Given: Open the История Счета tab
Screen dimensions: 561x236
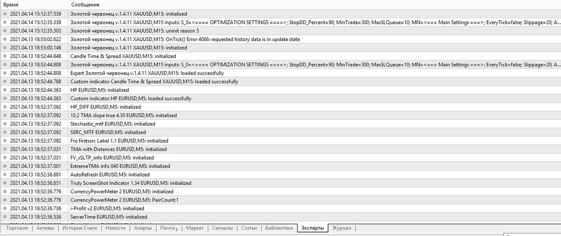Looking at the screenshot, I should (80, 228).
